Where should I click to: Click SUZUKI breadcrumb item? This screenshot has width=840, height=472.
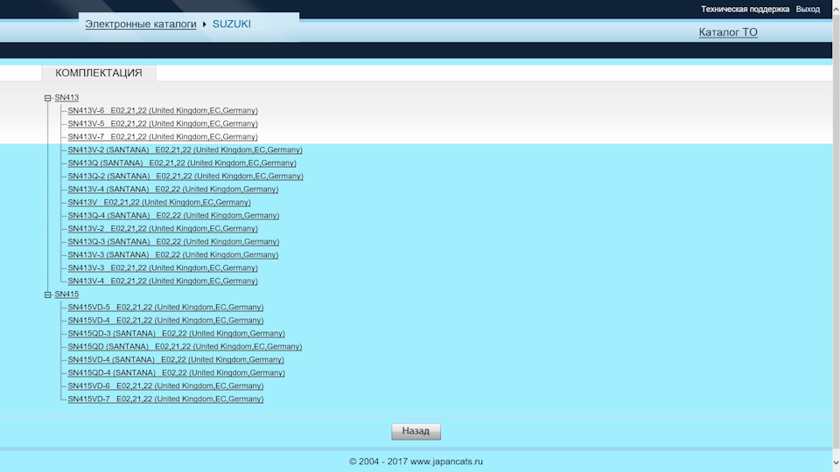231,24
